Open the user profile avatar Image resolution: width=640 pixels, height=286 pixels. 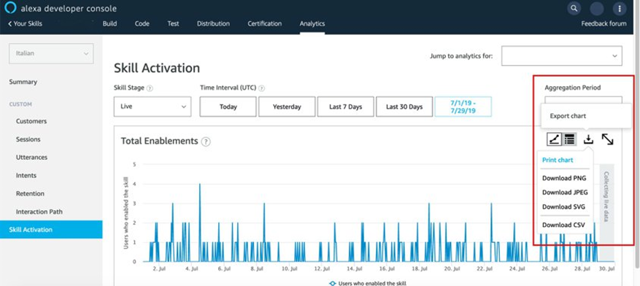pos(597,9)
